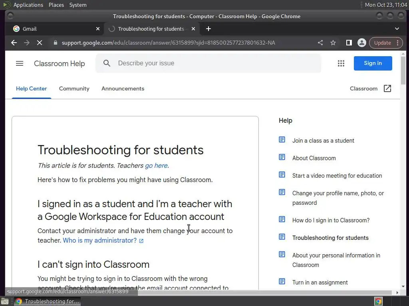This screenshot has height=306, width=409.
Task: Select the Help Center tab
Action: [x=31, y=88]
